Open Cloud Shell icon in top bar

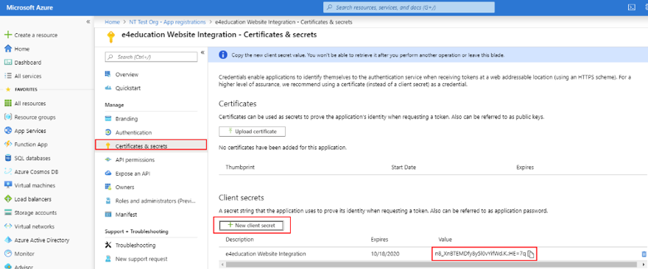632,7
